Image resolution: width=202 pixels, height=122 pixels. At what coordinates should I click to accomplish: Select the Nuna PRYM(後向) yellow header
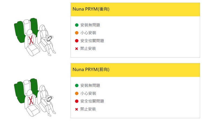pos(135,9)
